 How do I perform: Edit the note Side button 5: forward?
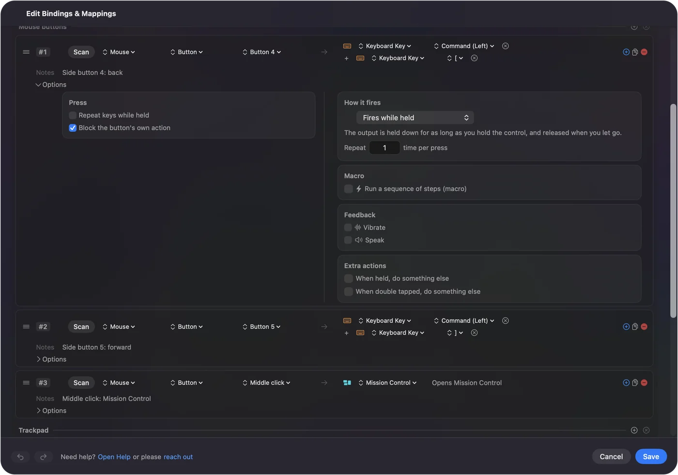click(x=97, y=347)
